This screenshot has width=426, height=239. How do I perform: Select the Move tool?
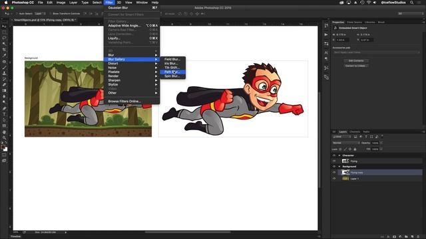click(4, 27)
